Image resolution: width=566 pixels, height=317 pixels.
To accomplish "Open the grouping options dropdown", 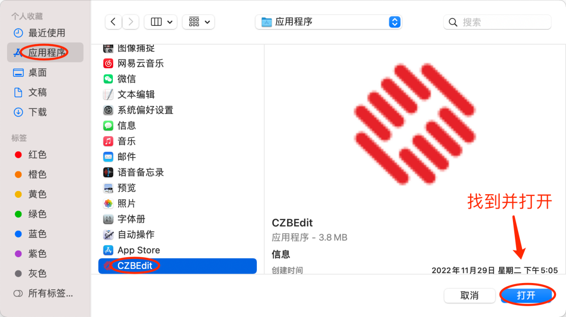I will point(198,22).
